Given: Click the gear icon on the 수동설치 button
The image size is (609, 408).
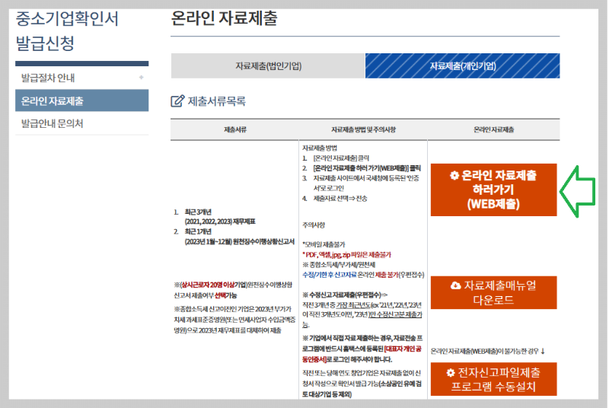Looking at the screenshot, I should click(x=451, y=373).
